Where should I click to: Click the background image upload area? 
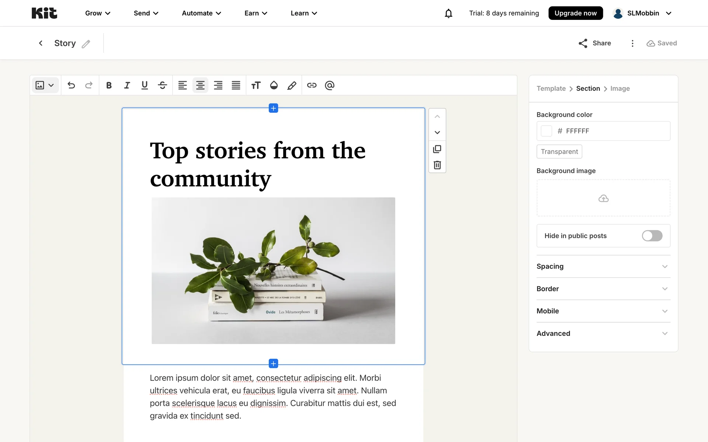(603, 198)
